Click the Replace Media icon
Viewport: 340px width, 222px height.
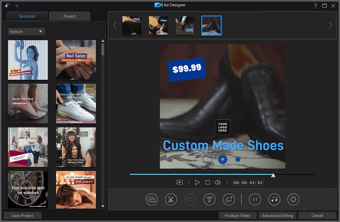pos(152,199)
